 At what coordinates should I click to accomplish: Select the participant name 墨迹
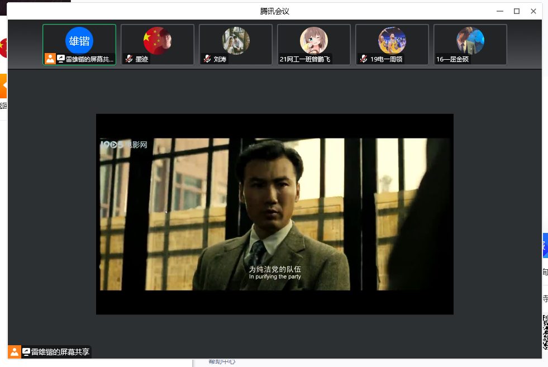[142, 59]
